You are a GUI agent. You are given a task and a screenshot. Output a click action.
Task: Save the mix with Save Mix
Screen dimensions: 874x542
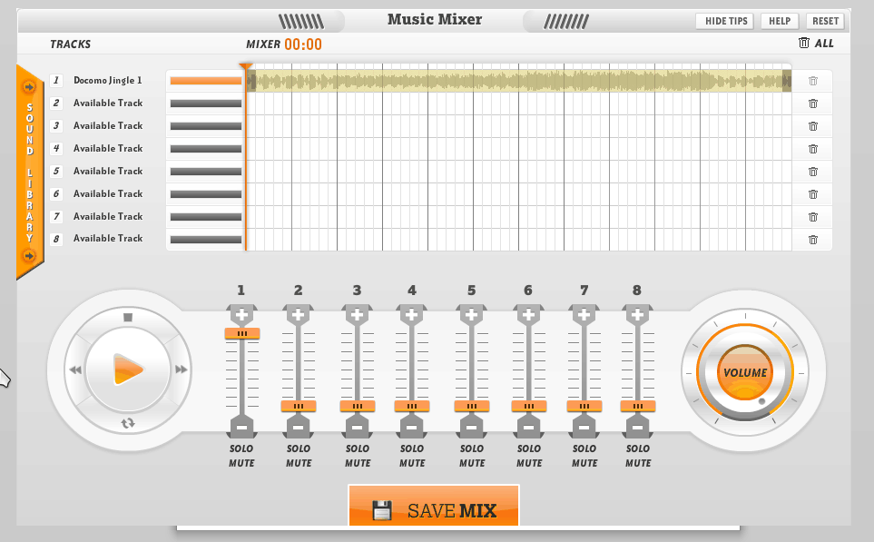coord(434,510)
